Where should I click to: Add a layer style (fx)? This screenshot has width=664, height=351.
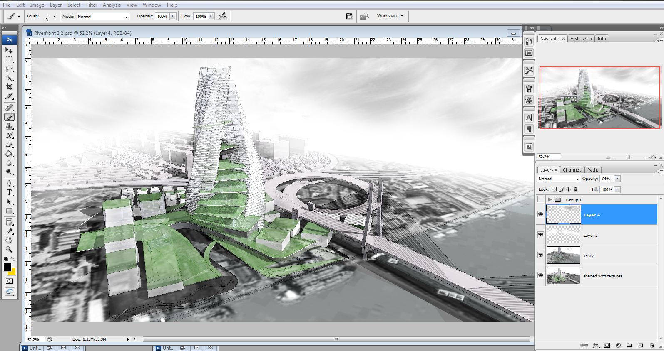[x=596, y=345]
